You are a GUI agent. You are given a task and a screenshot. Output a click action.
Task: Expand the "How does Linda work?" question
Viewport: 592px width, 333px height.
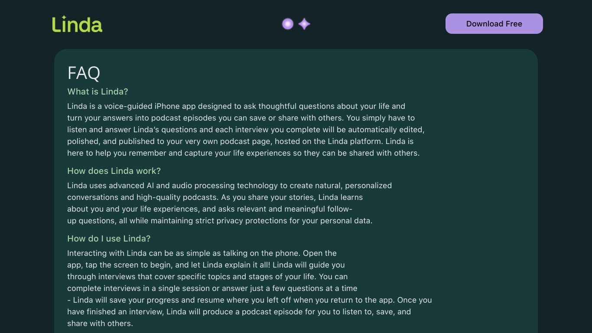[114, 171]
